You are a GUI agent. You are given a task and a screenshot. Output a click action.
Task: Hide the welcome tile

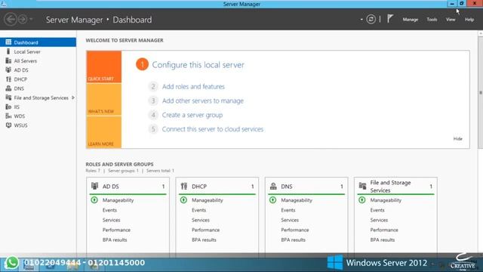click(458, 139)
